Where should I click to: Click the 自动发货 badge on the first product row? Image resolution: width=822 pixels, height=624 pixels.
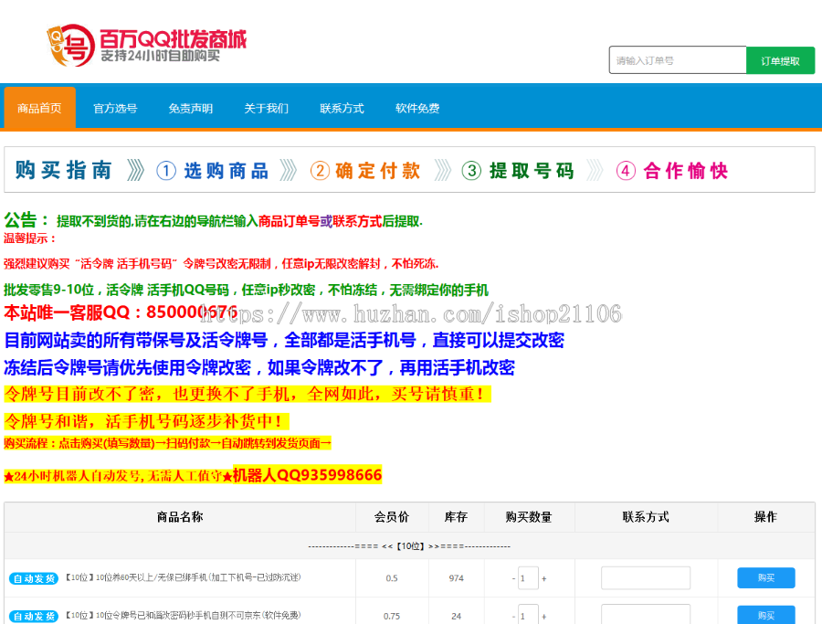32,577
